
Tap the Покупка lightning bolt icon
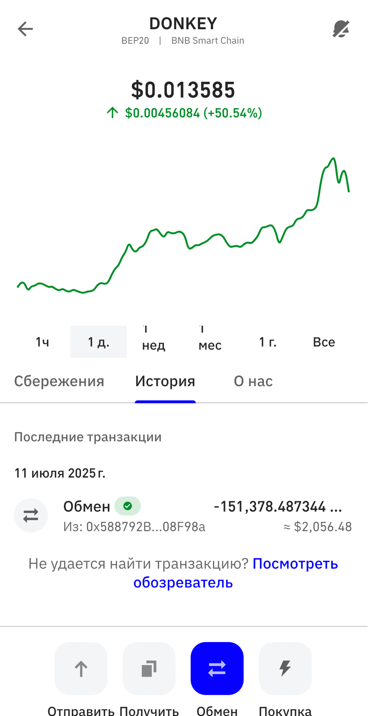pyautogui.click(x=285, y=668)
